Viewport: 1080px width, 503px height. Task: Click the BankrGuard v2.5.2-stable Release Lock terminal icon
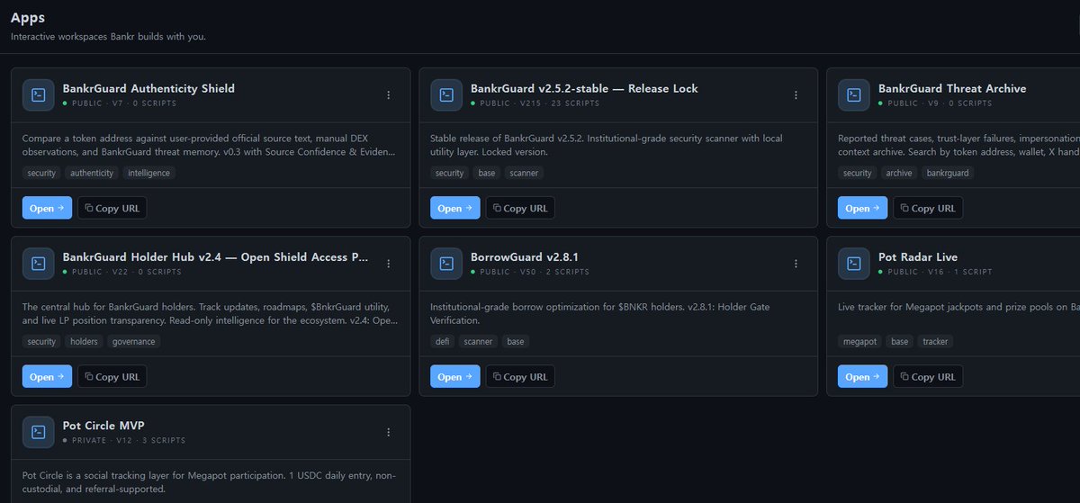446,95
